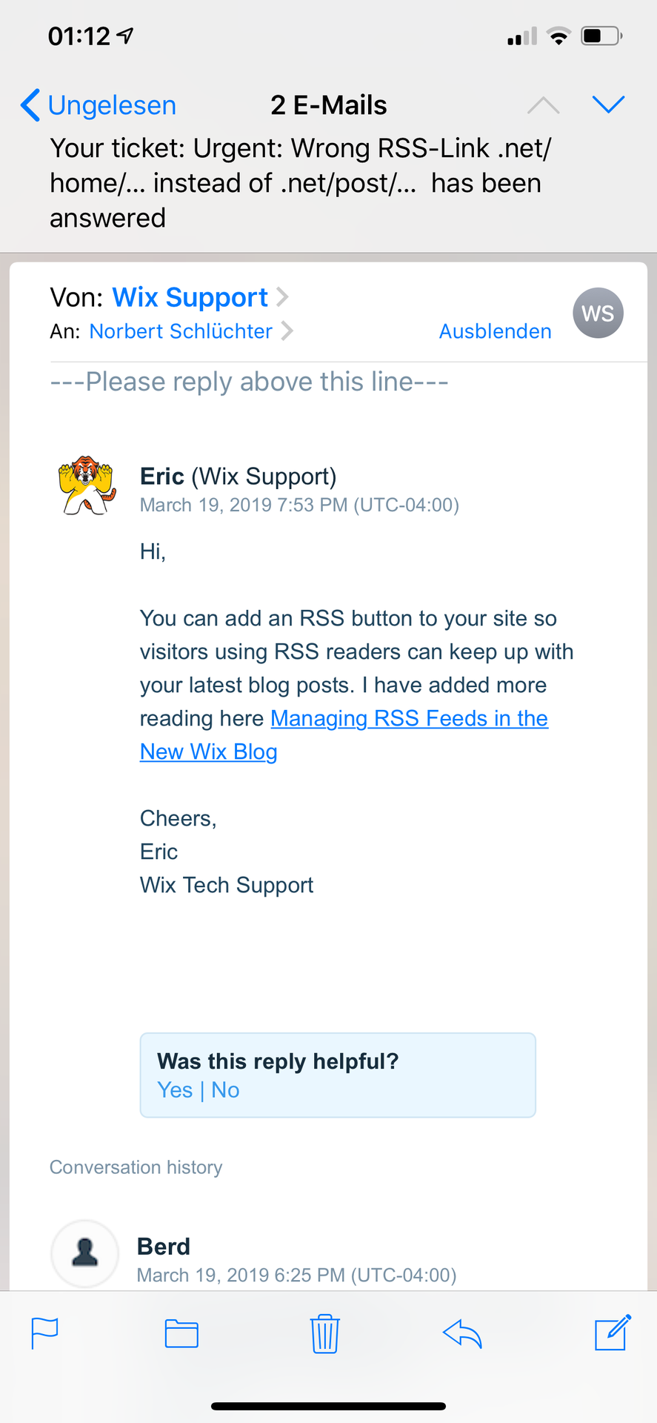Screen dimensions: 657x1423
Task: Go back to Ungelesen mailbox
Action: [x=99, y=105]
